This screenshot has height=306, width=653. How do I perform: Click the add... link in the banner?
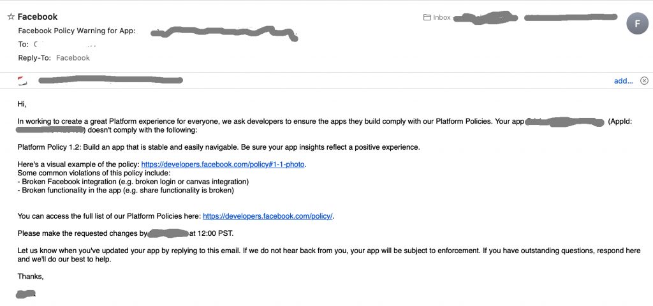point(624,81)
